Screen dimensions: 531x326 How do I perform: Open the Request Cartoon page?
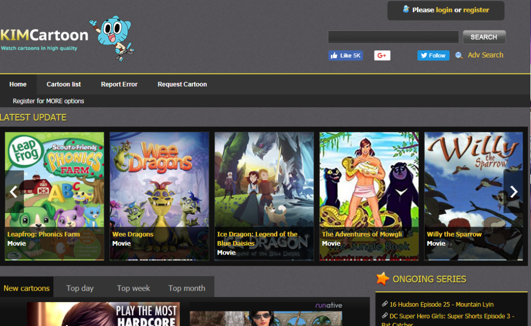pos(181,84)
